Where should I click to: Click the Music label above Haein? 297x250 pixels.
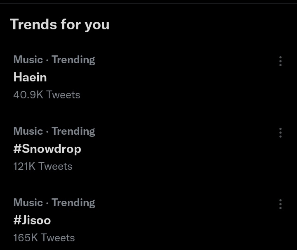(28, 60)
